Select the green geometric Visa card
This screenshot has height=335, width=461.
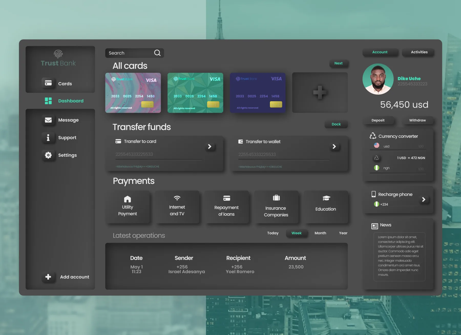click(195, 93)
